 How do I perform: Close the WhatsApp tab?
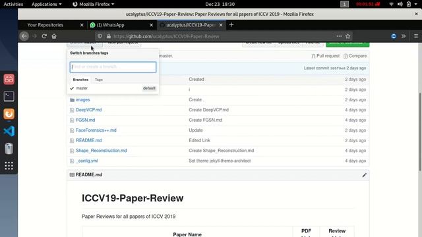tap(151, 25)
